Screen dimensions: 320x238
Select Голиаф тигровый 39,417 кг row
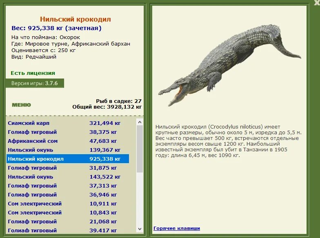[68, 230]
